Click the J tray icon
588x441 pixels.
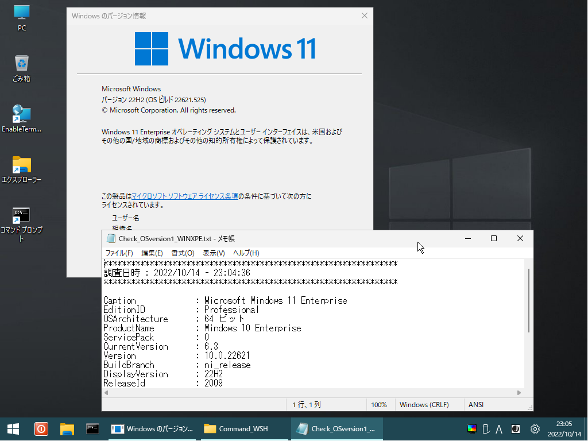tap(516, 429)
